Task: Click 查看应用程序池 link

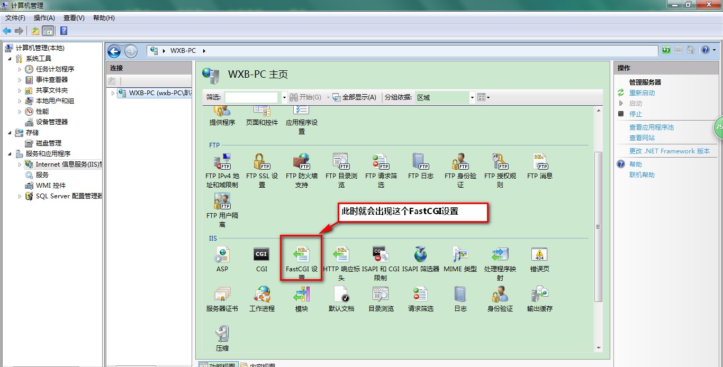Action: click(x=651, y=127)
